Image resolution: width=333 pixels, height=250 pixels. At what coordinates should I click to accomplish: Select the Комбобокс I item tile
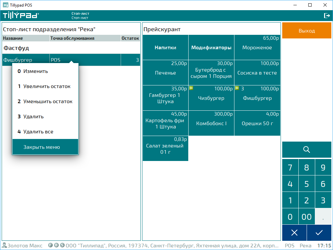[x=211, y=124]
